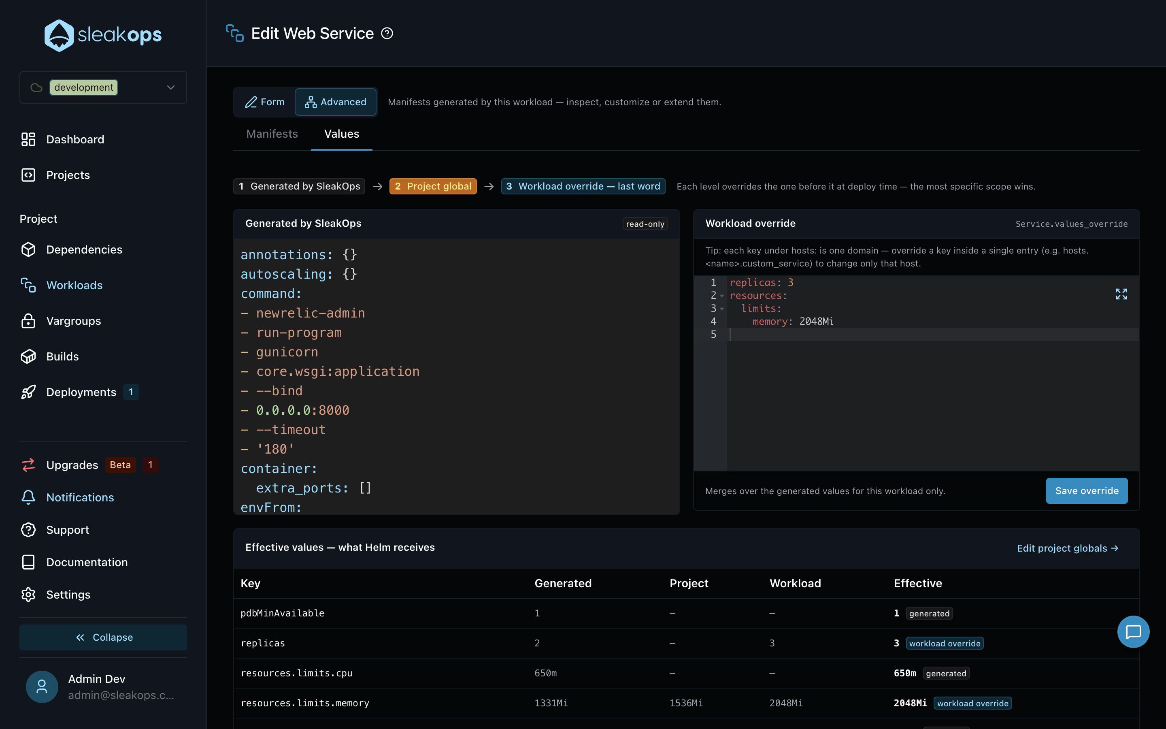Viewport: 1166px width, 729px height.
Task: Select the Generated by SleakOps level chip
Action: coord(299,186)
